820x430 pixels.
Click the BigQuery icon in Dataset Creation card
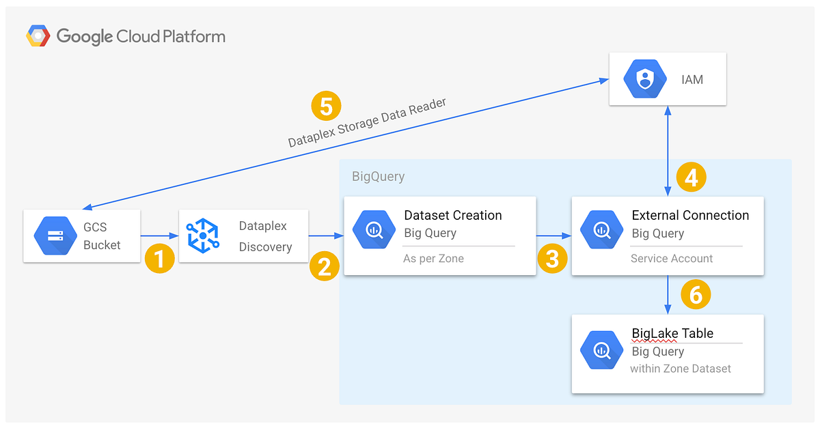point(374,231)
